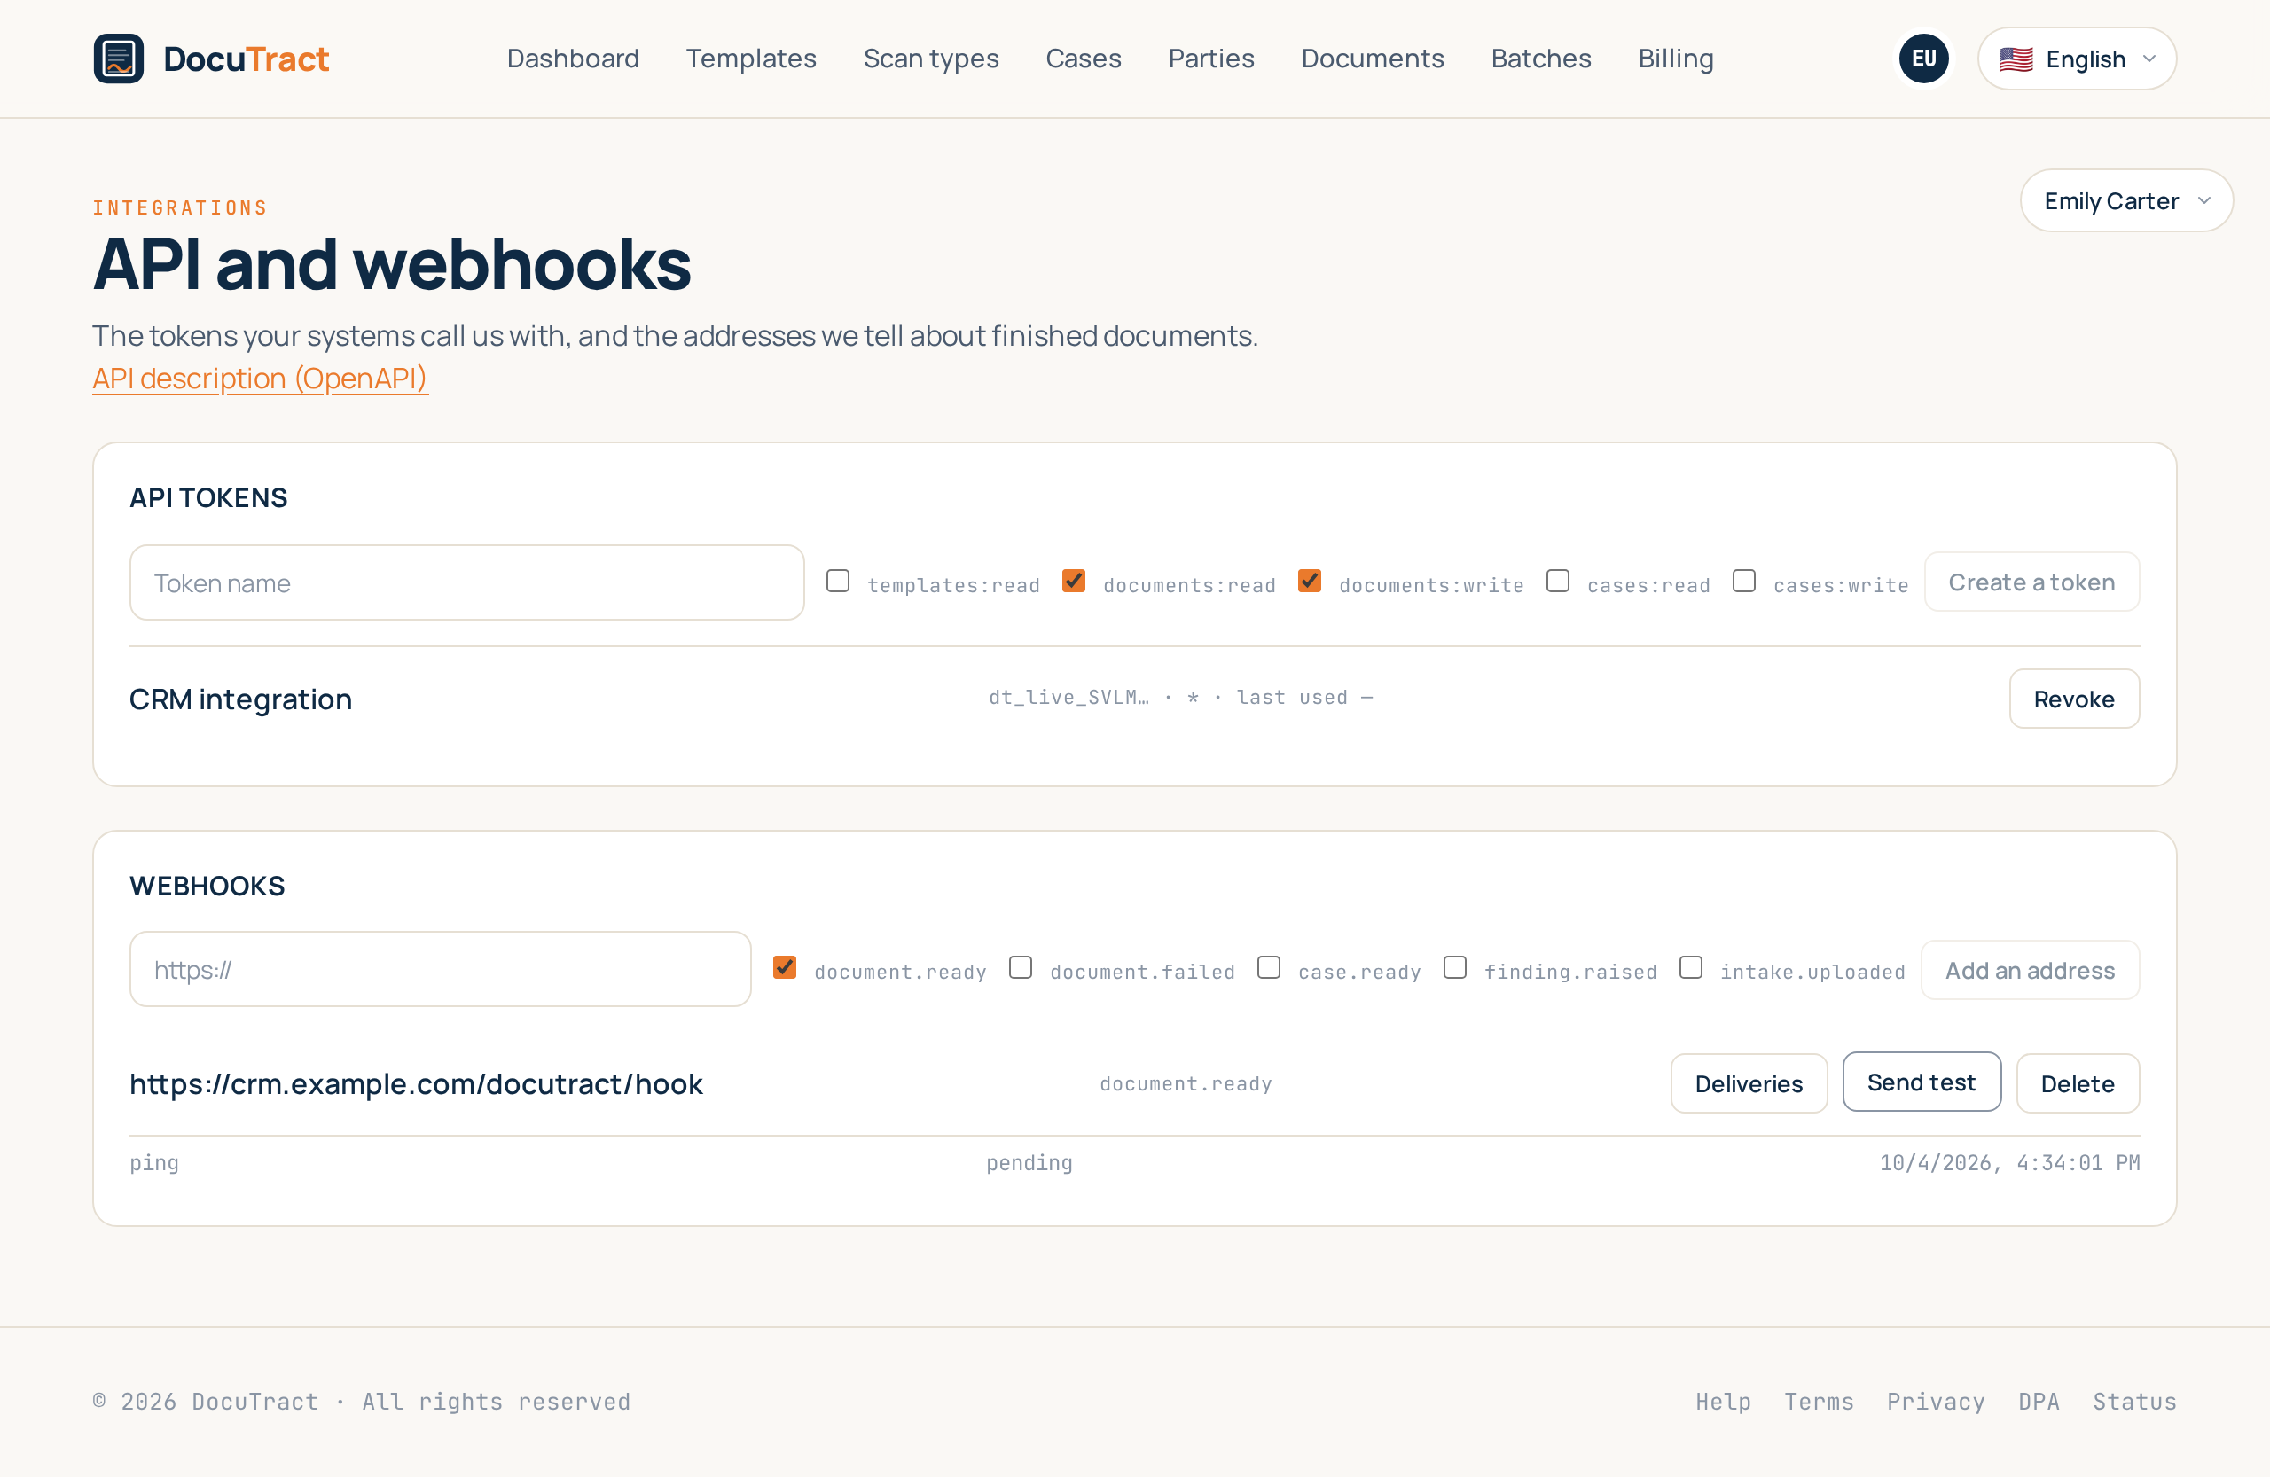Viewport: 2270px width, 1477px height.
Task: Open the Cases page
Action: 1084,59
